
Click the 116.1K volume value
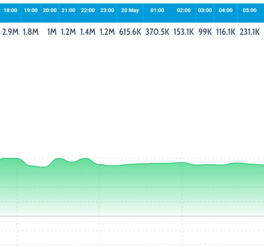pyautogui.click(x=226, y=32)
